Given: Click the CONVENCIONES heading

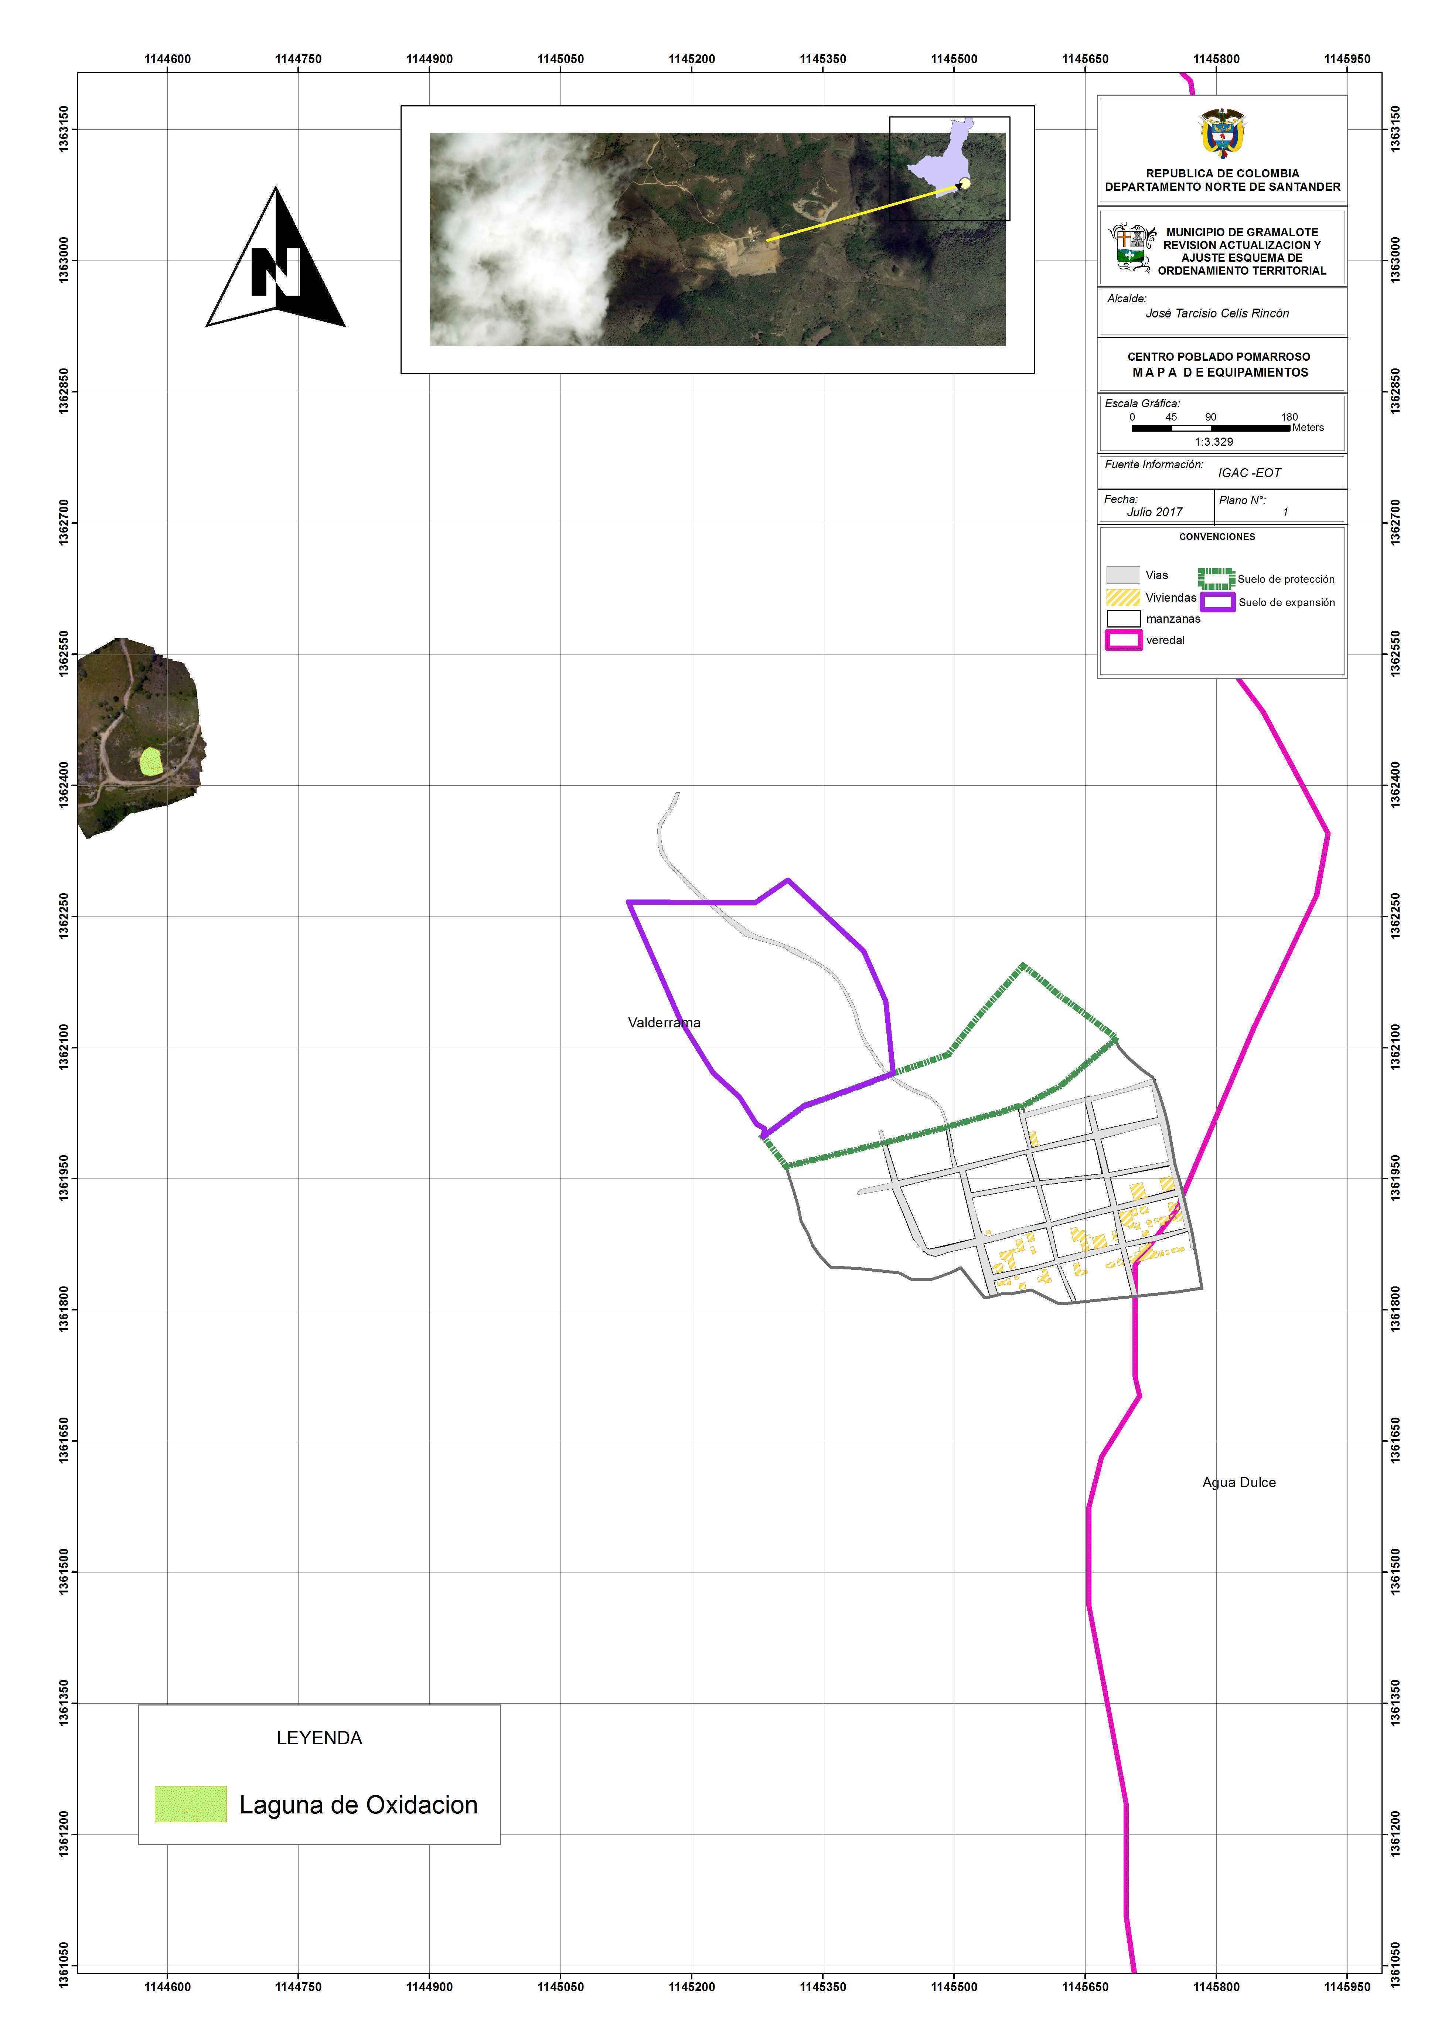Looking at the screenshot, I should (1217, 537).
